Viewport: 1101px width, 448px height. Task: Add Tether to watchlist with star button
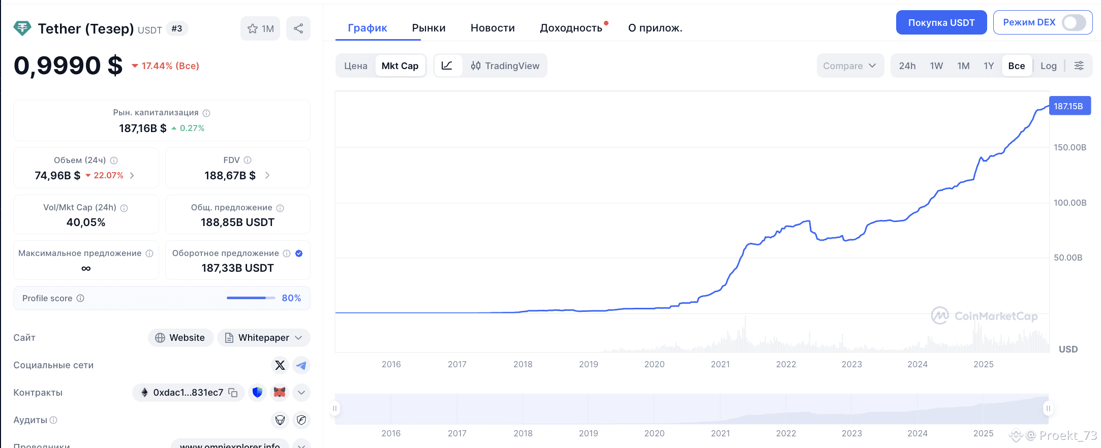(x=260, y=28)
